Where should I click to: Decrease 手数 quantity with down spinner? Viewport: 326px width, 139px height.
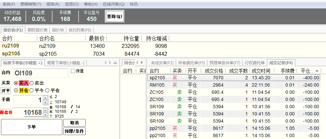[45, 102]
